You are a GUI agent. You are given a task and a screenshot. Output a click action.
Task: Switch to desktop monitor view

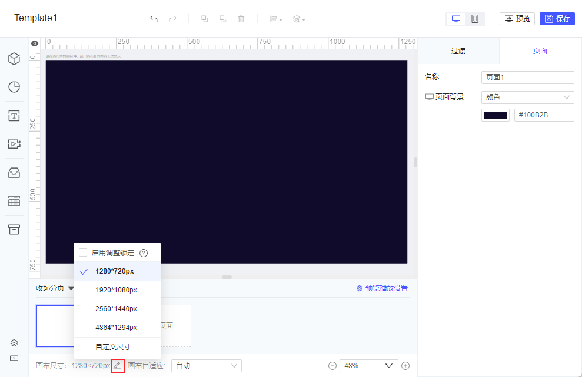[456, 19]
